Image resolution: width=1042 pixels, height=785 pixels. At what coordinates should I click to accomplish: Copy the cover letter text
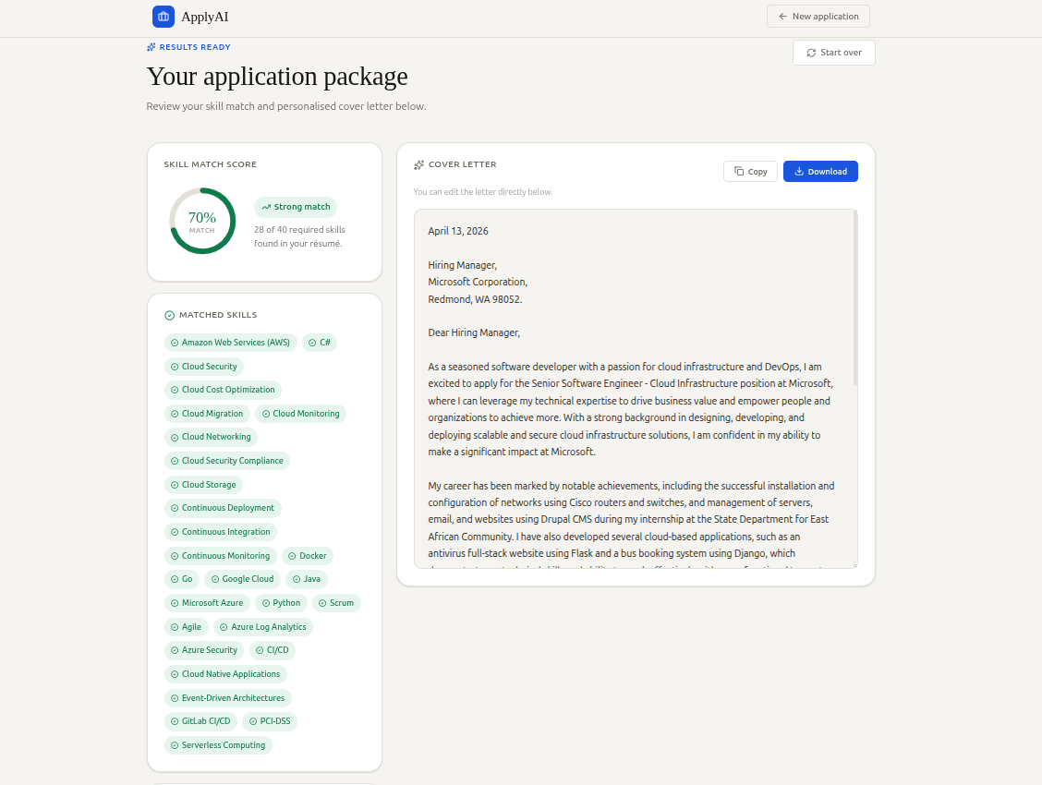(x=750, y=172)
